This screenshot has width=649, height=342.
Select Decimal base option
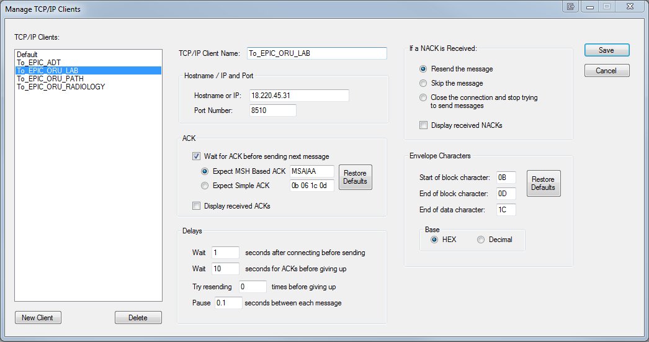tap(480, 240)
